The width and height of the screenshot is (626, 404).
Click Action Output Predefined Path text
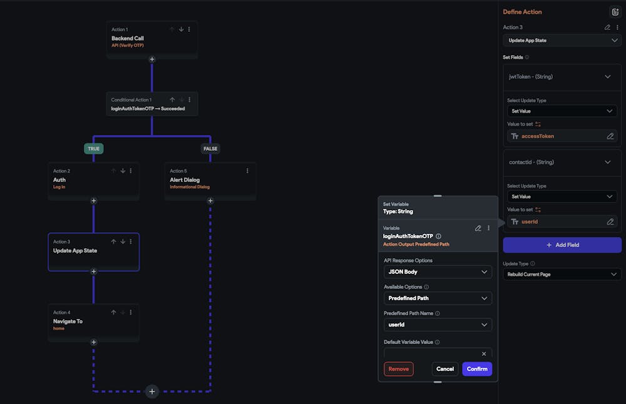[x=416, y=244]
